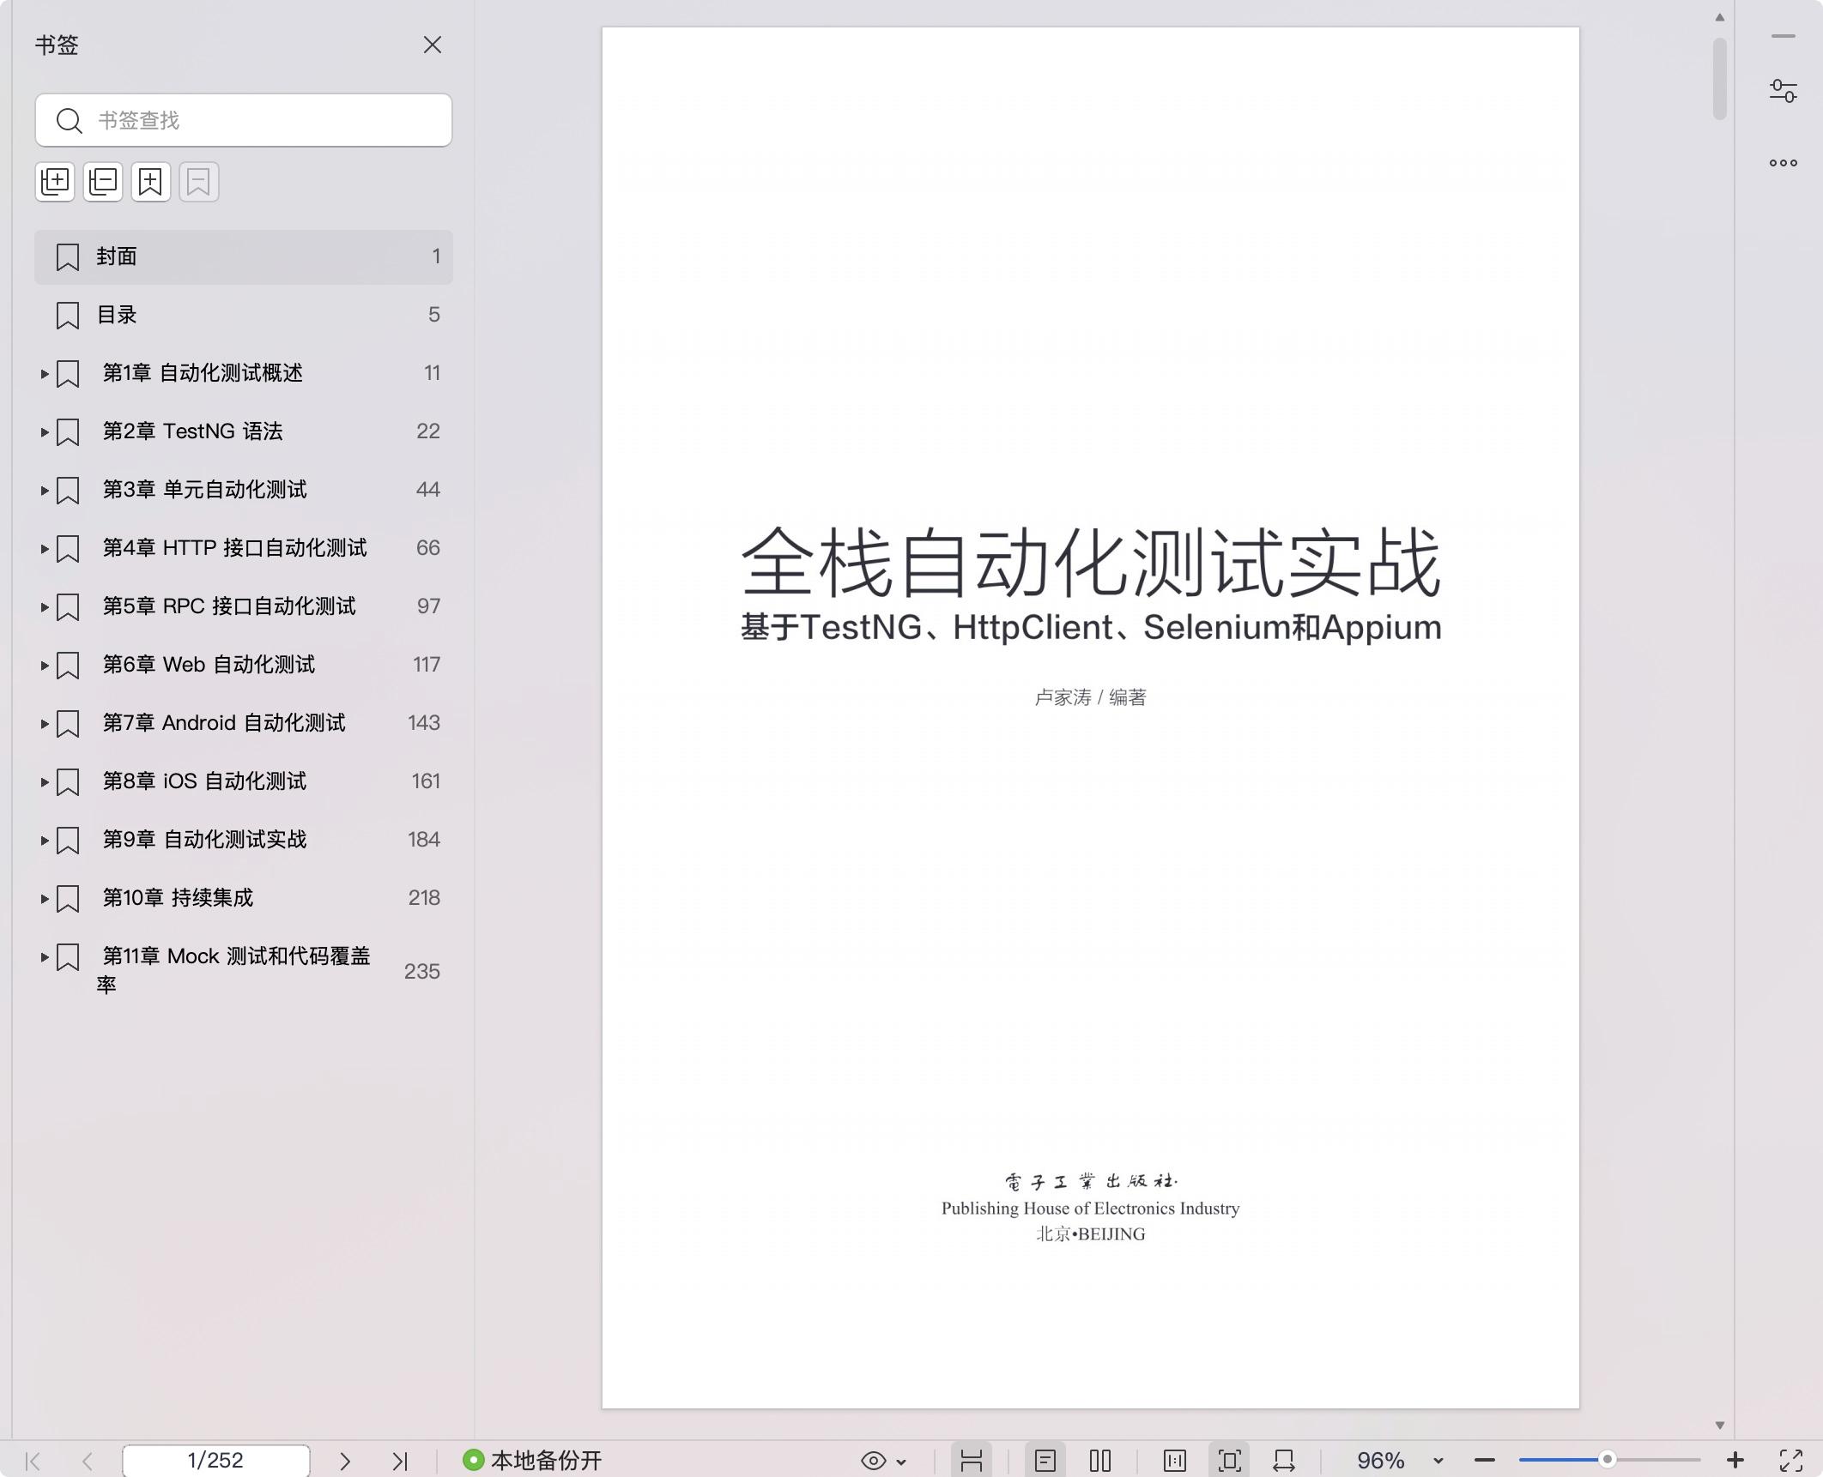Expand 第3章 单元自动化测试
1823x1477 pixels.
point(45,491)
